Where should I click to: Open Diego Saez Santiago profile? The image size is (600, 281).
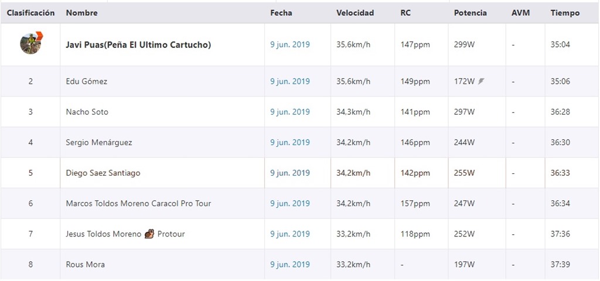(103, 173)
